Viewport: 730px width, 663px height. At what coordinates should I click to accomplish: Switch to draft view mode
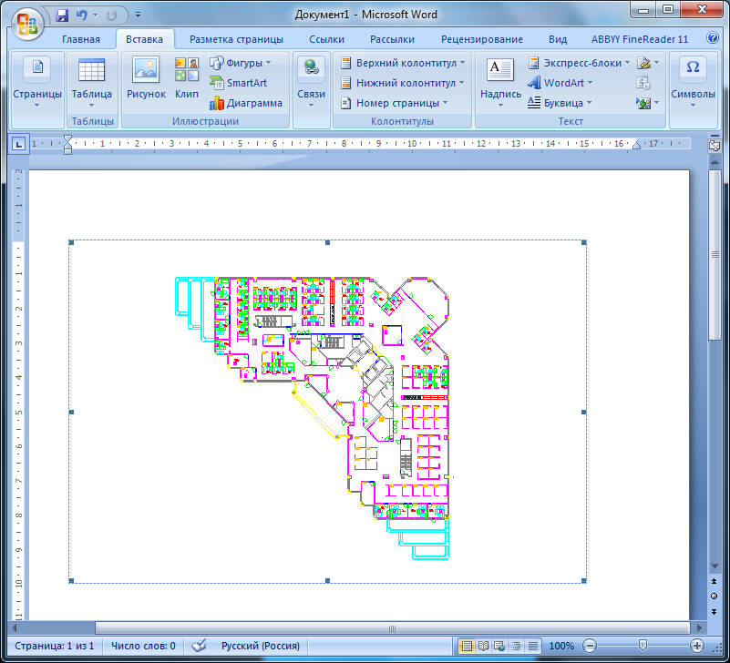(x=532, y=646)
